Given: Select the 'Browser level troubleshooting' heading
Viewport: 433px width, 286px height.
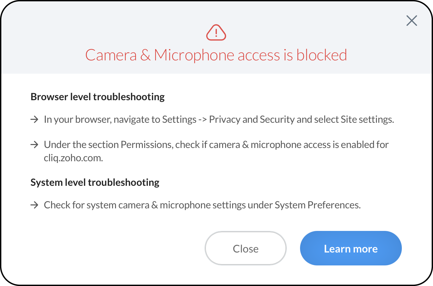Looking at the screenshot, I should click(97, 97).
